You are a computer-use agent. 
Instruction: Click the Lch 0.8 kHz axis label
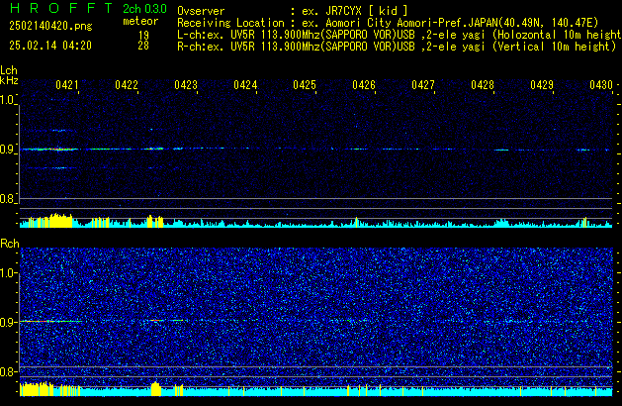tap(8, 199)
